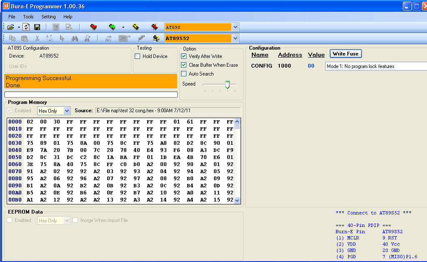The height and width of the screenshot is (262, 427).
Task: Click the save floppy disk icon
Action: [x=37, y=27]
